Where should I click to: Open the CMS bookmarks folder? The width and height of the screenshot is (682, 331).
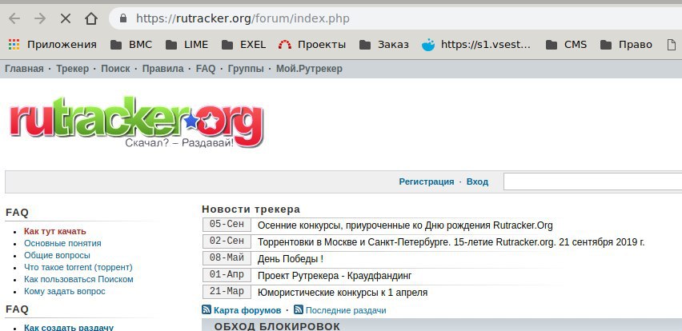click(x=566, y=44)
